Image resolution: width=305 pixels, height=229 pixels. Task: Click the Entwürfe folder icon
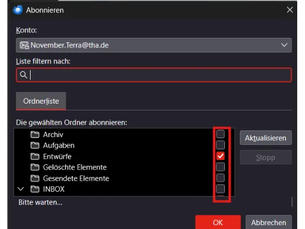(35, 157)
